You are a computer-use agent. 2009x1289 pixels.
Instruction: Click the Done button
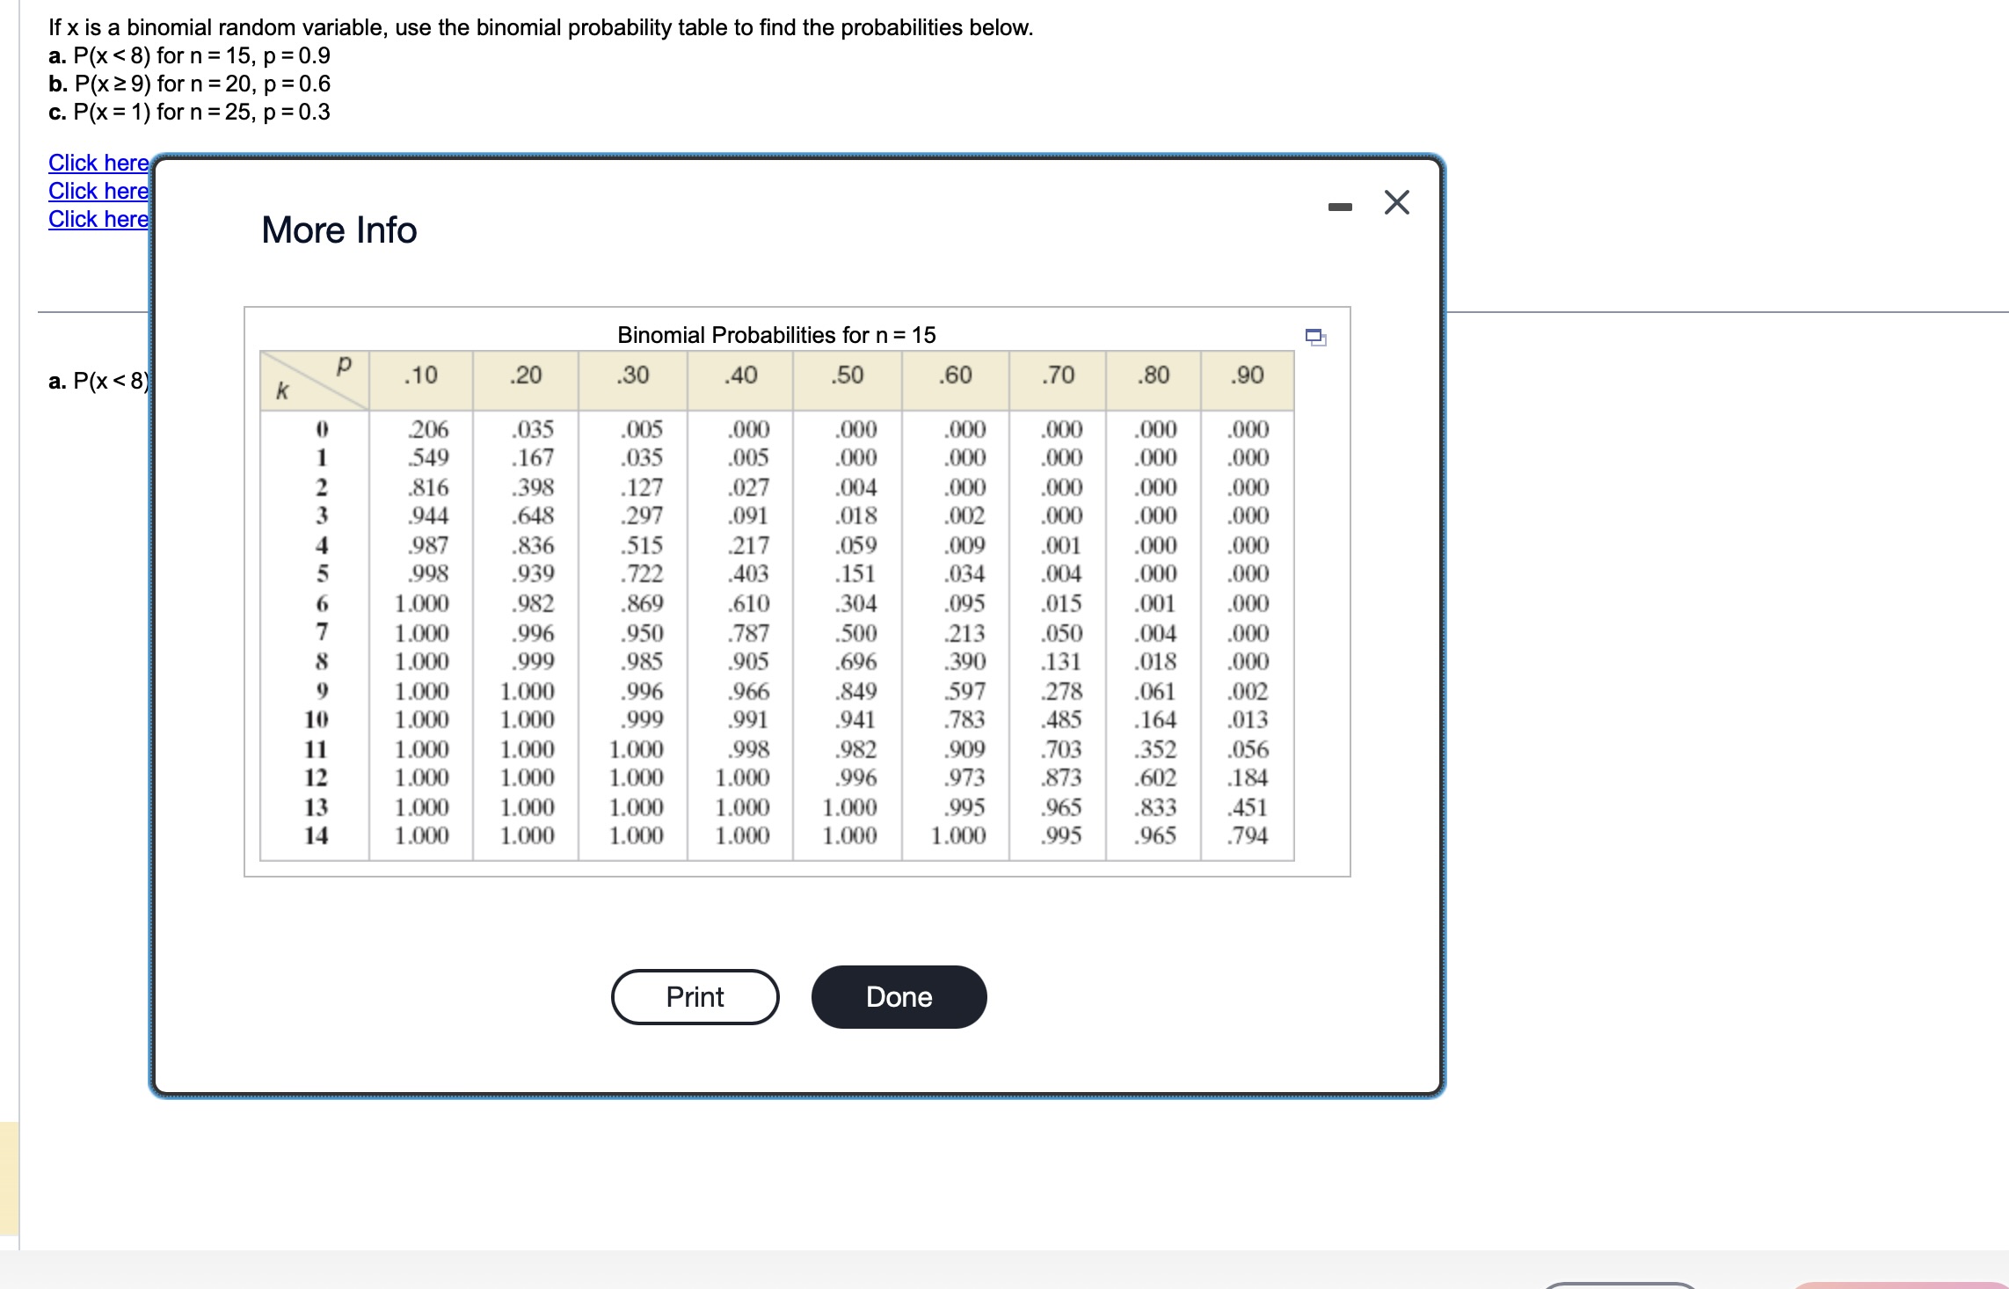(899, 997)
